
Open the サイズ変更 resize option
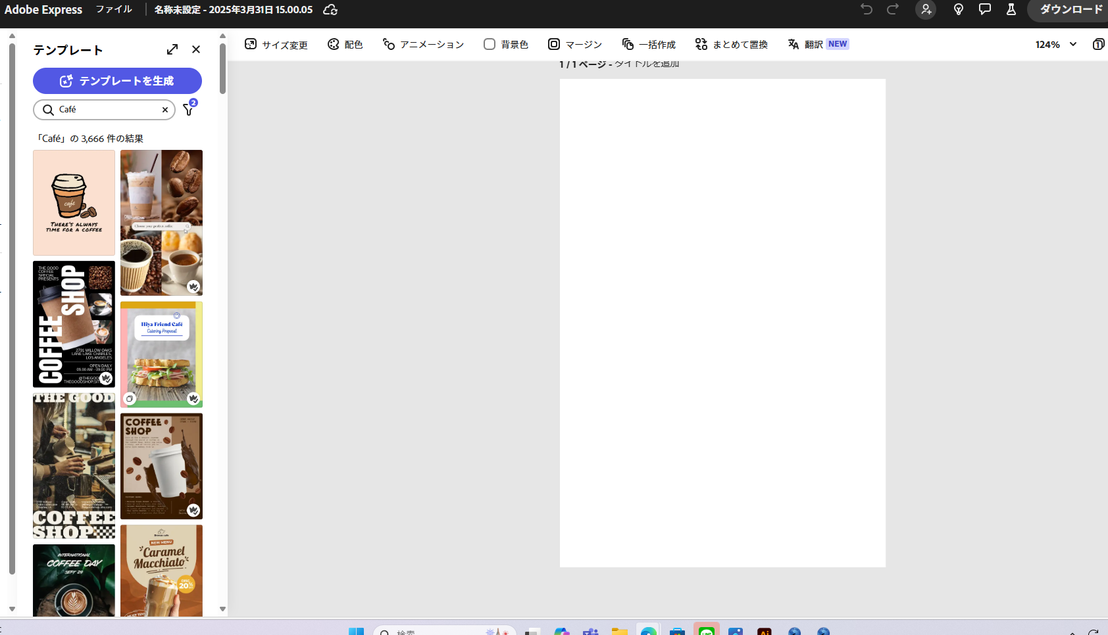(276, 44)
